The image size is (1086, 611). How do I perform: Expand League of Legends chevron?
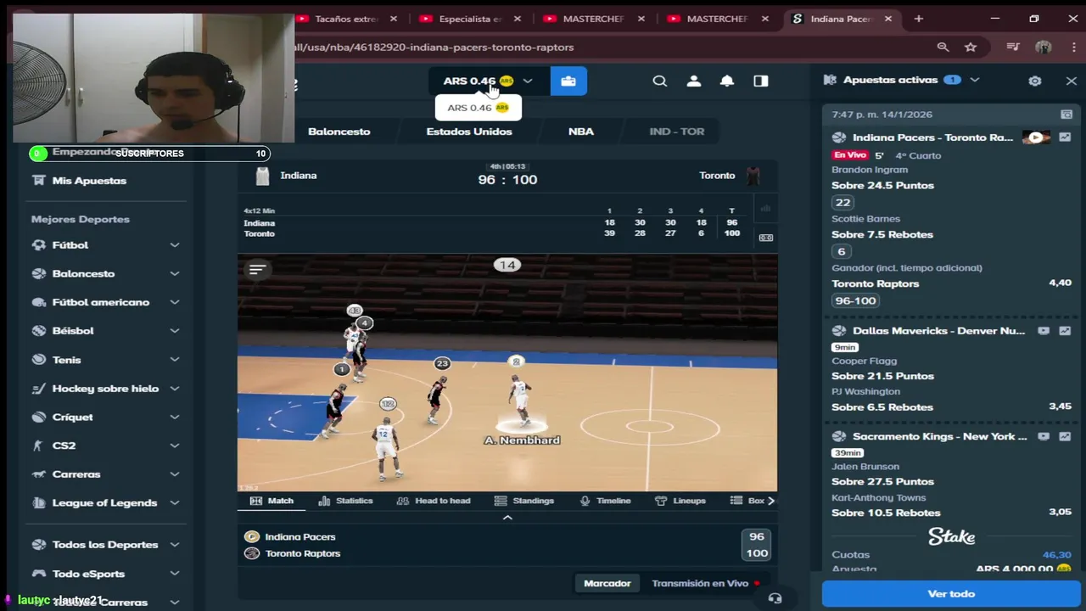[x=174, y=503]
